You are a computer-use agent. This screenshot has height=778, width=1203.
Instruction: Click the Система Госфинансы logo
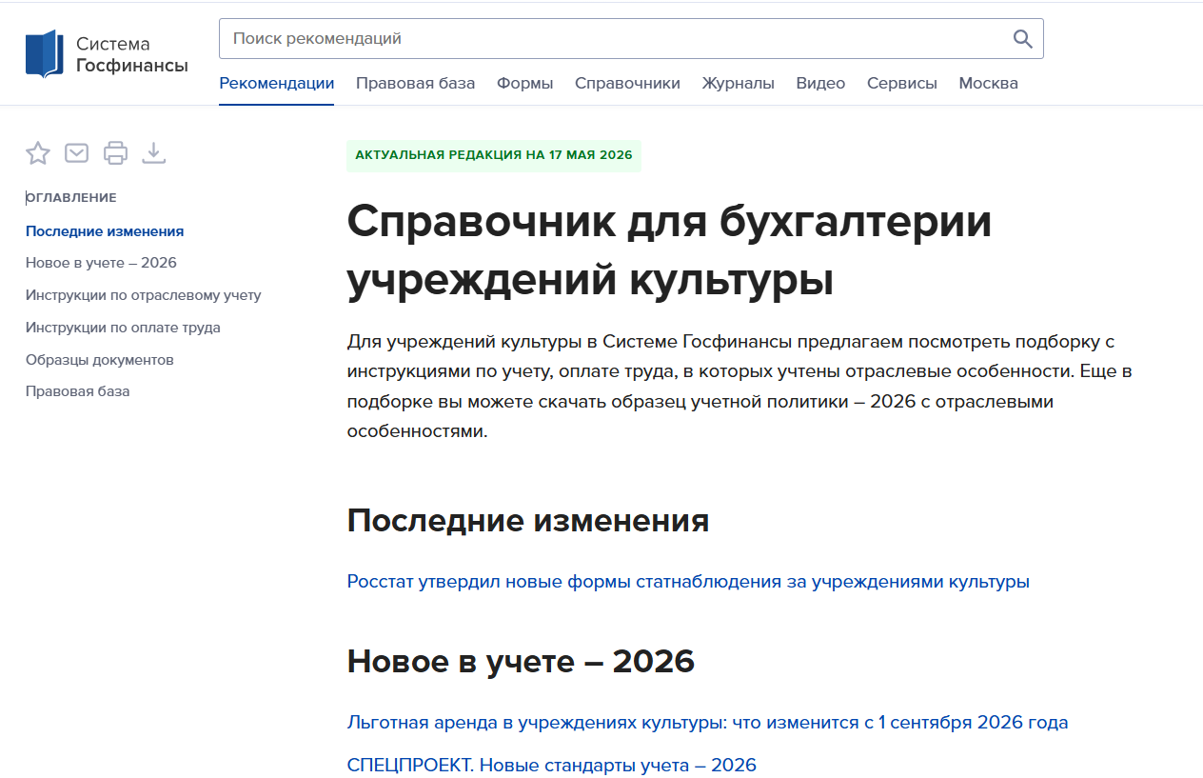[107, 54]
